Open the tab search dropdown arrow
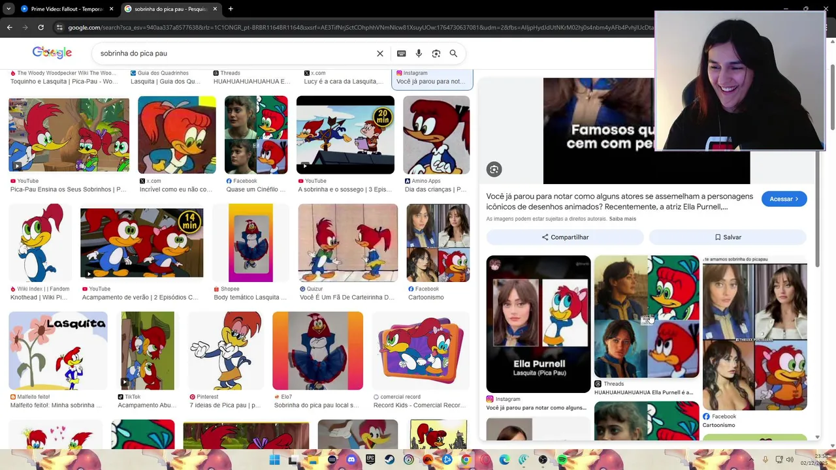Viewport: 836px width, 470px height. [x=8, y=9]
